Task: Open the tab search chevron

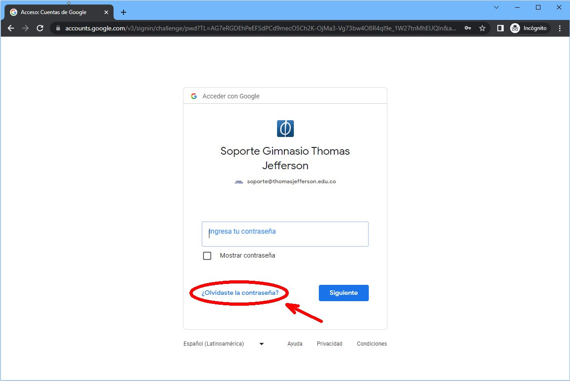Action: coord(496,7)
